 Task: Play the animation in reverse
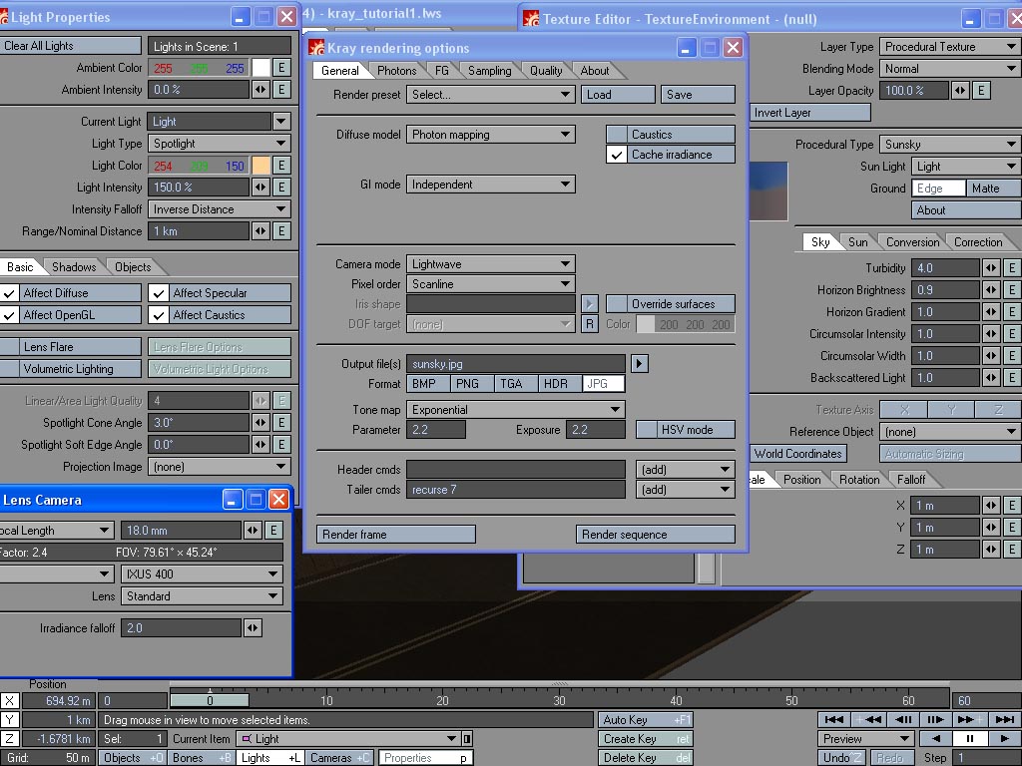coord(935,739)
